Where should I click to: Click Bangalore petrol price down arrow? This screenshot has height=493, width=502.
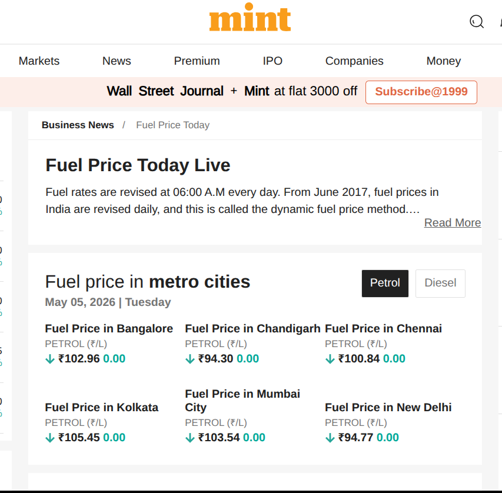(50, 359)
